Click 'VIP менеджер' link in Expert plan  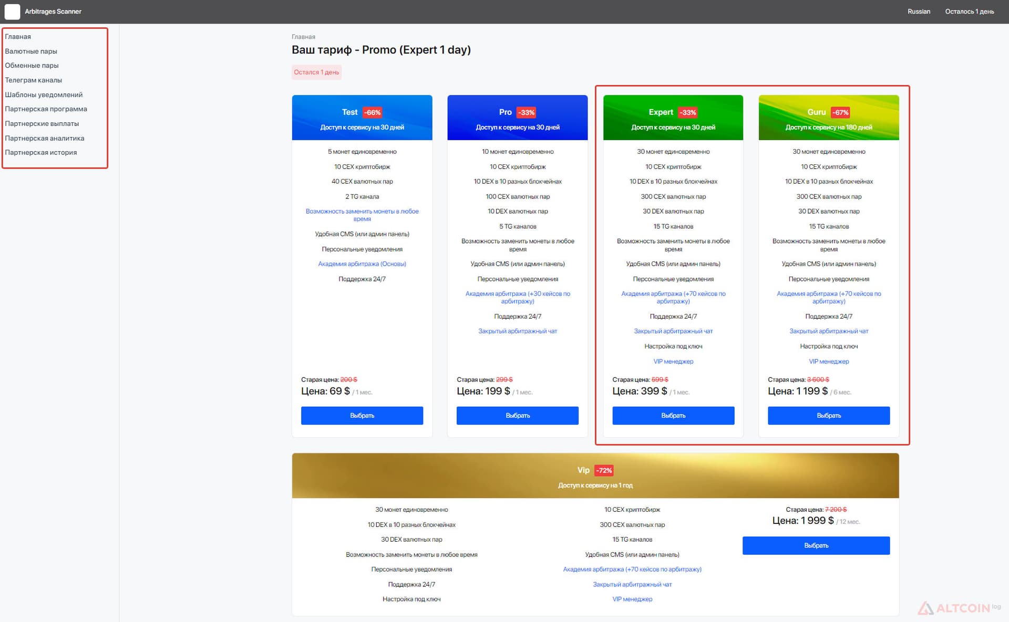tap(673, 362)
